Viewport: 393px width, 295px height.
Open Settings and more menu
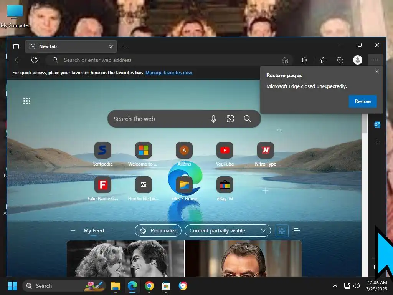[x=375, y=60]
